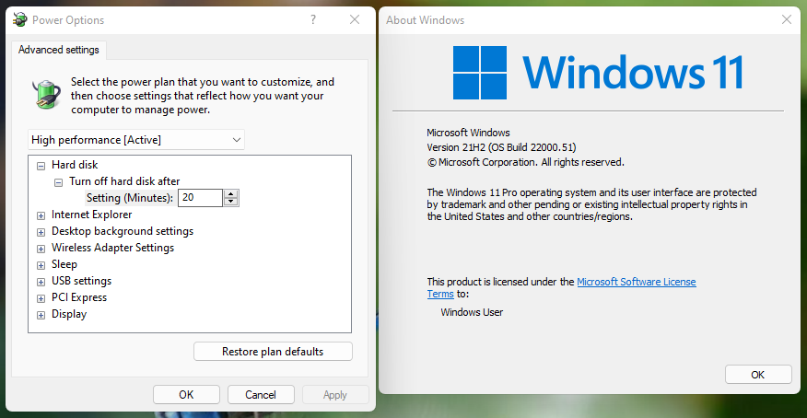Click the Power Options title text
This screenshot has height=418, width=807.
(68, 20)
